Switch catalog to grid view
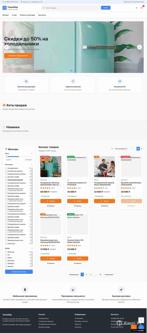The height and width of the screenshot is (333, 147). [138, 149]
